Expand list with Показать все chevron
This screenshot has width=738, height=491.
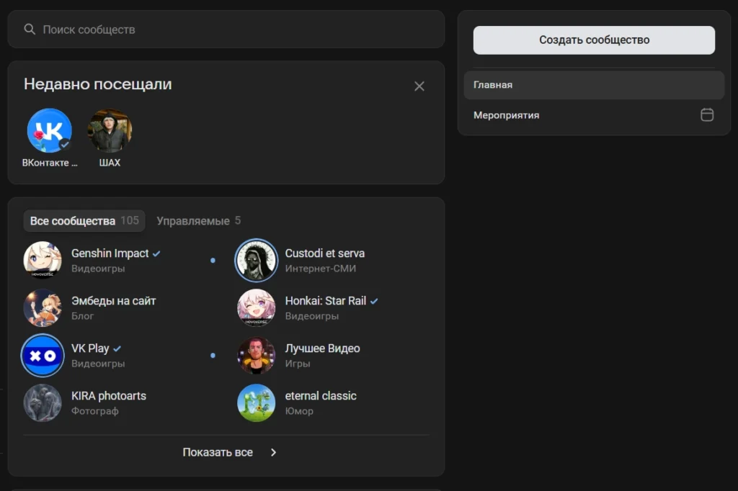[273, 453]
